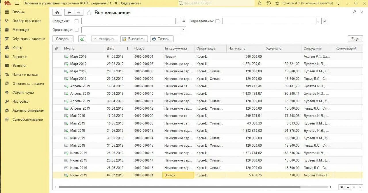Click the Мотивация gift icon

pyautogui.click(x=7, y=30)
